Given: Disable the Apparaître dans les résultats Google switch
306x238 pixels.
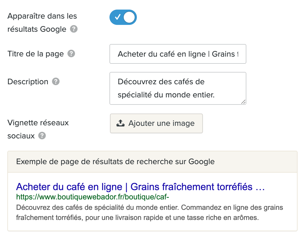Looking at the screenshot, I should pos(123,17).
